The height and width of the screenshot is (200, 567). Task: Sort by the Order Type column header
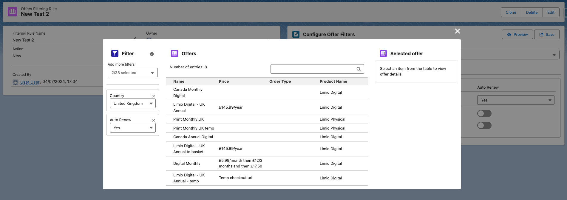tap(280, 81)
